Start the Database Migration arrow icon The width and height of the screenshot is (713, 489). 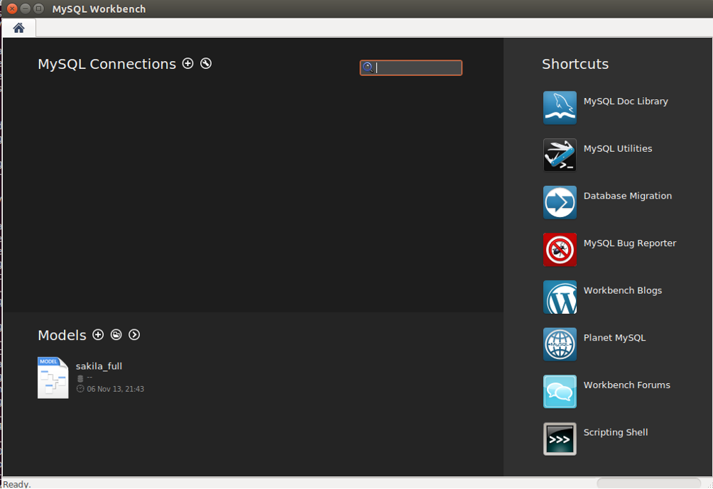click(560, 202)
